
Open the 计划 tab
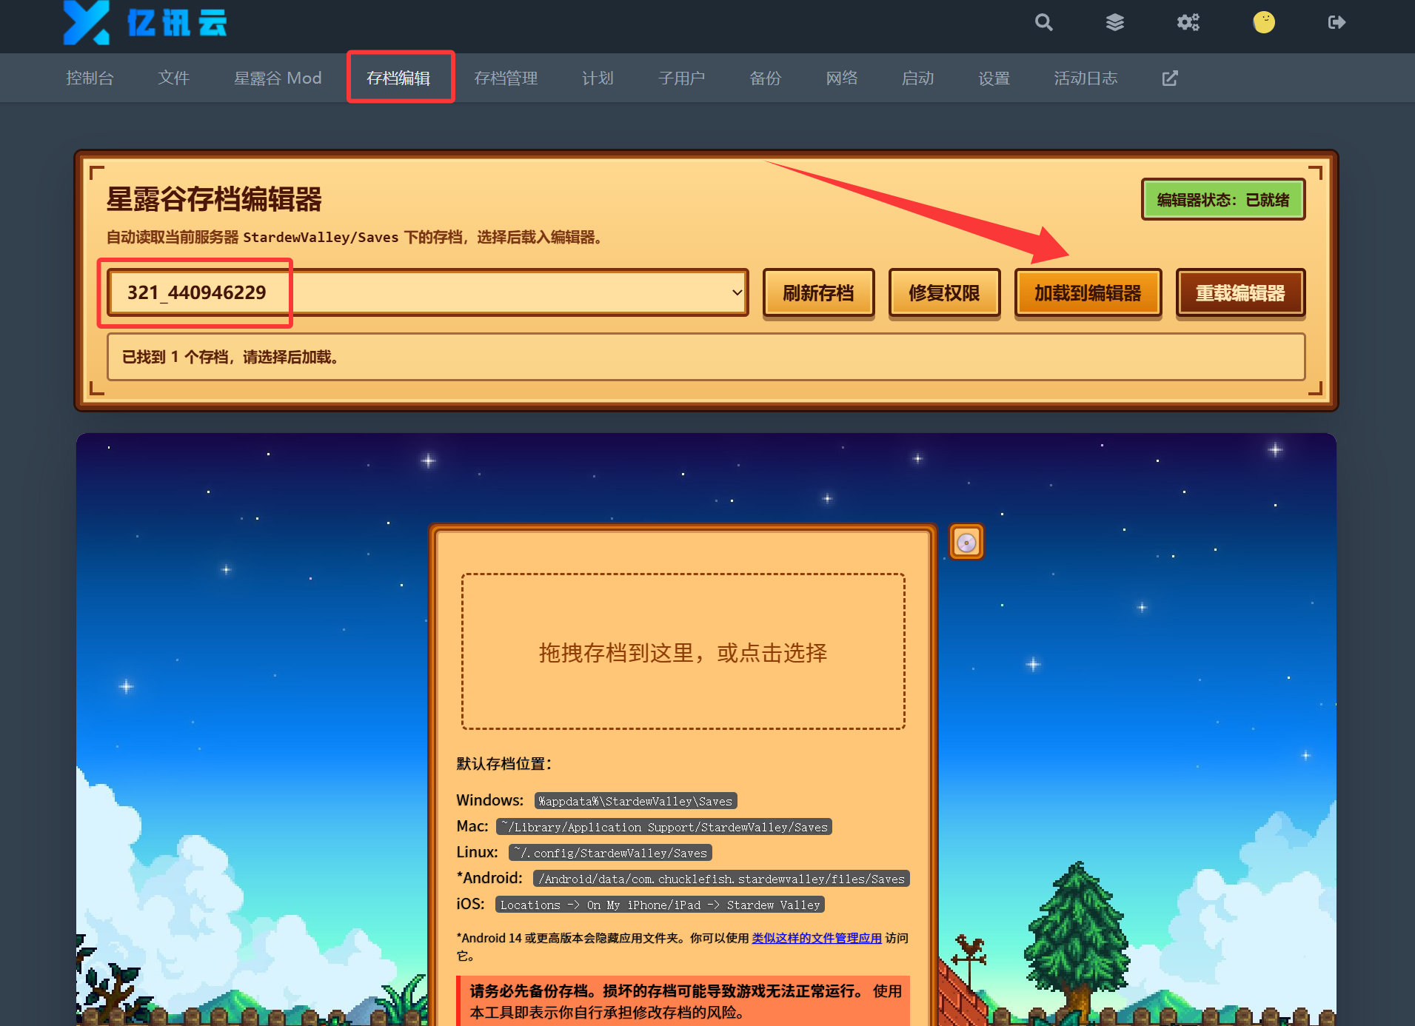(x=598, y=78)
